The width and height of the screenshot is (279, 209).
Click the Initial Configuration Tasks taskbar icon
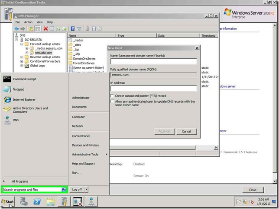(64, 202)
